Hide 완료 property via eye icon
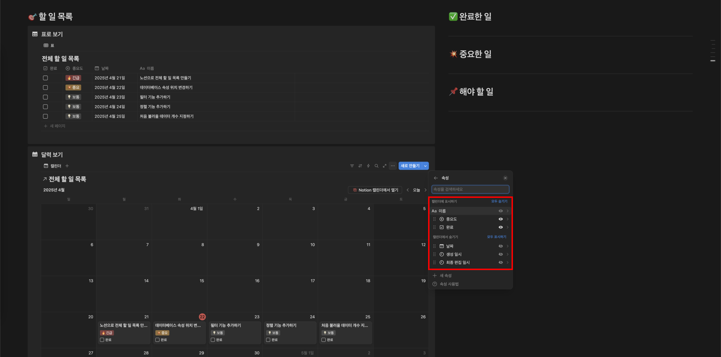This screenshot has height=357, width=721. point(501,227)
